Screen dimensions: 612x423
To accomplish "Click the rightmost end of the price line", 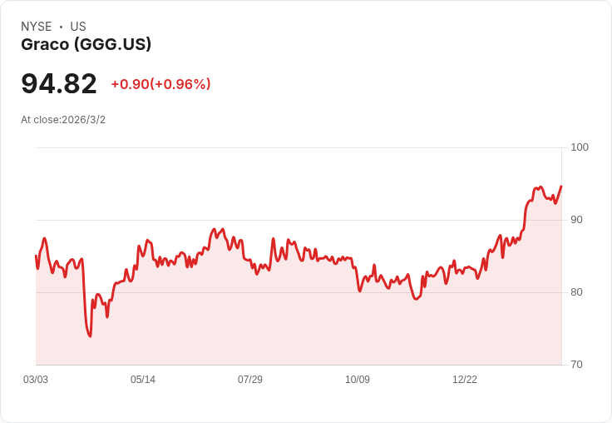I will [x=561, y=186].
